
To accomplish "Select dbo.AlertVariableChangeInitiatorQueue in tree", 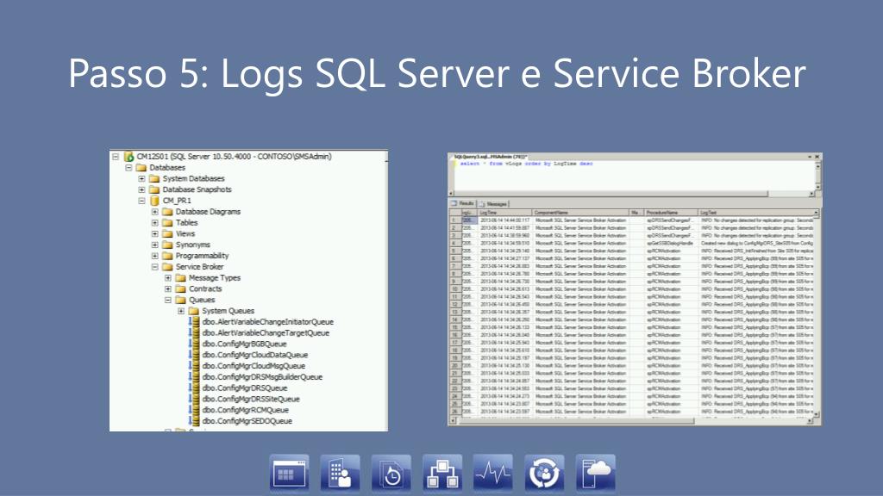I will tap(267, 322).
